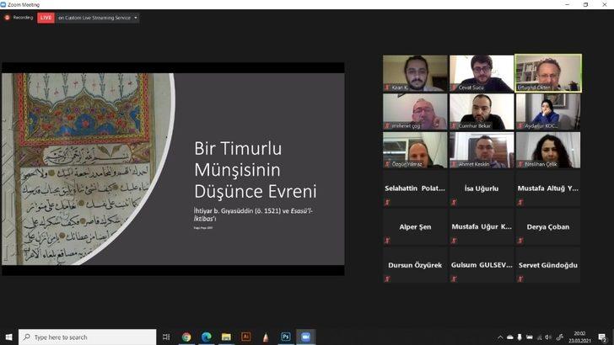The width and height of the screenshot is (614, 345).
Task: Open the Windows notification center
Action: 603,337
